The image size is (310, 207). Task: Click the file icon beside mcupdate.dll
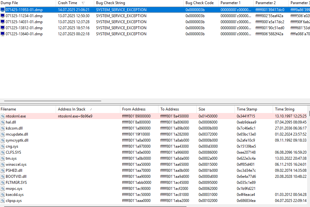click(3, 134)
